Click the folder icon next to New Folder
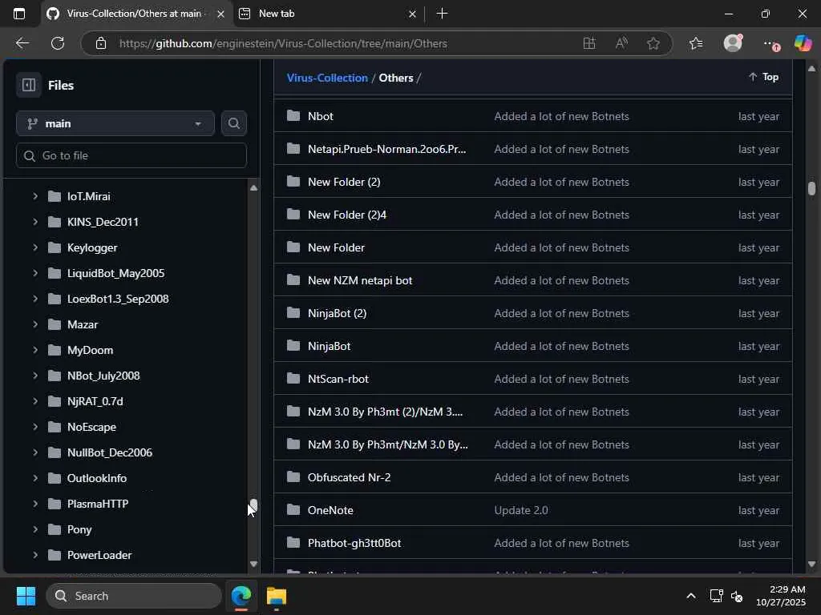 (293, 247)
